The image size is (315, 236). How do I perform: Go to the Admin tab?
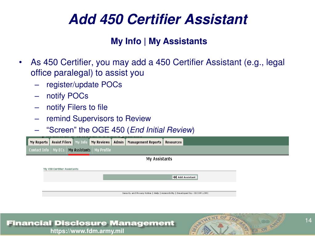click(118, 142)
